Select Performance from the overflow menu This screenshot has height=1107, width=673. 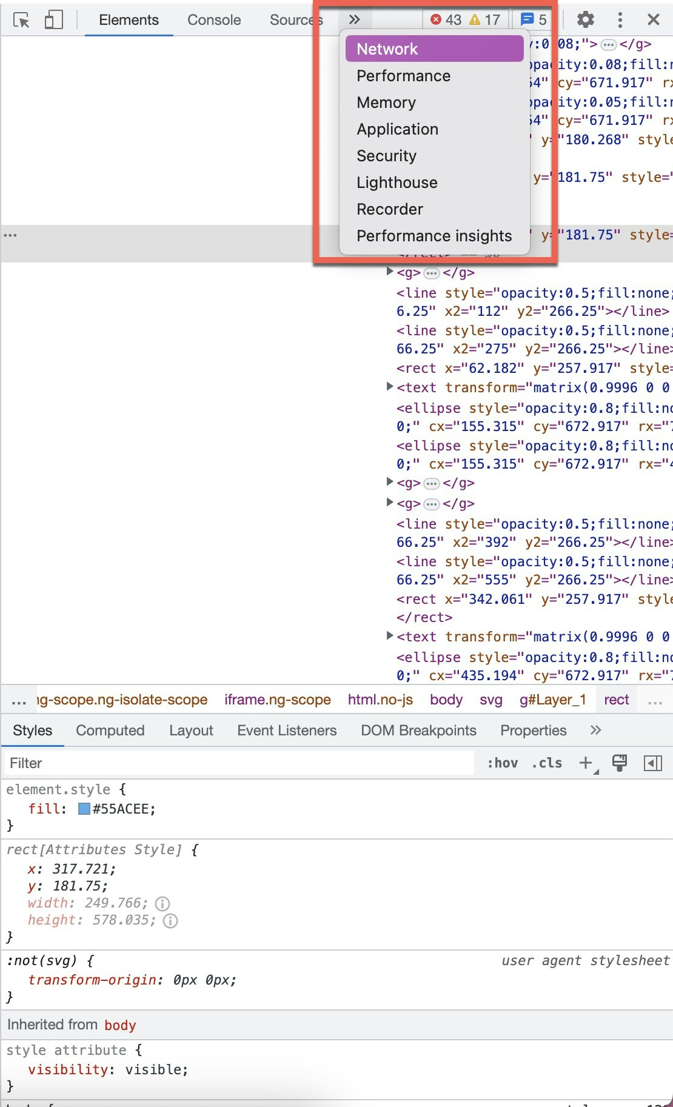pos(434,76)
